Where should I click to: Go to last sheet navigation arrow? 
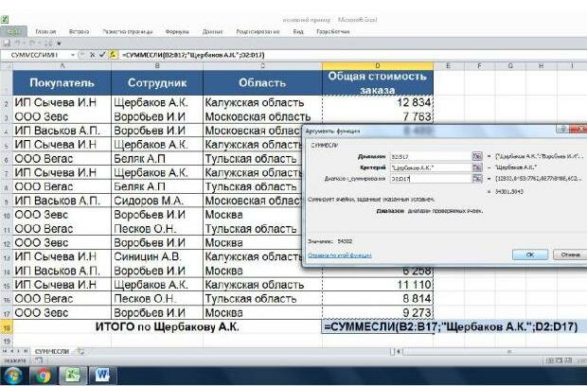(26, 351)
